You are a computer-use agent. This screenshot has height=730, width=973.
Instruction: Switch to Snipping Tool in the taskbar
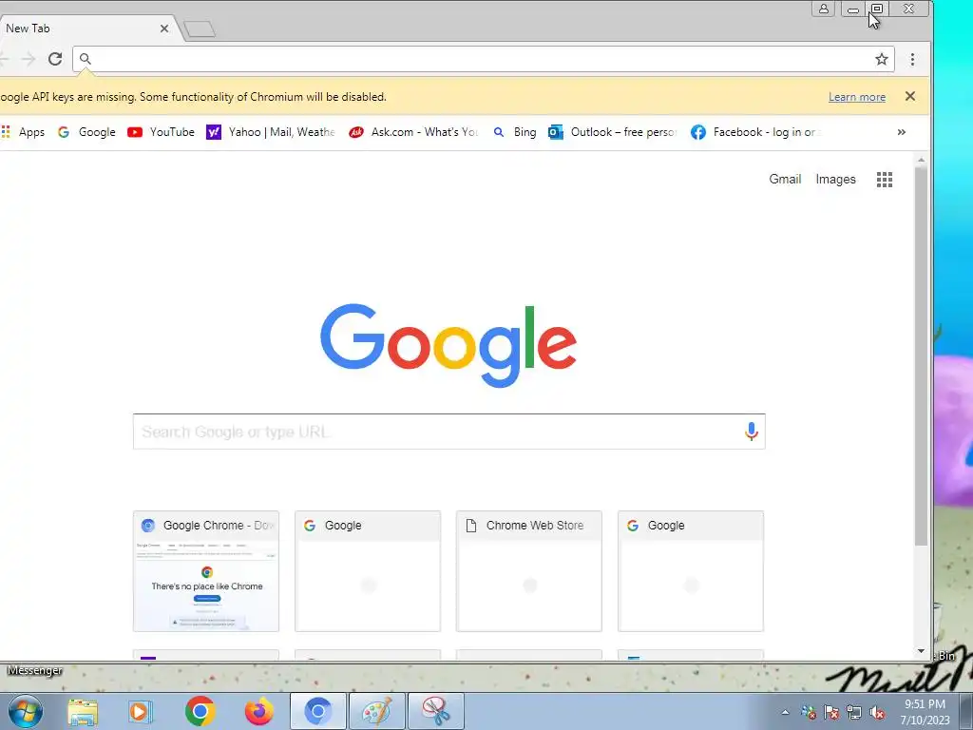tap(435, 711)
